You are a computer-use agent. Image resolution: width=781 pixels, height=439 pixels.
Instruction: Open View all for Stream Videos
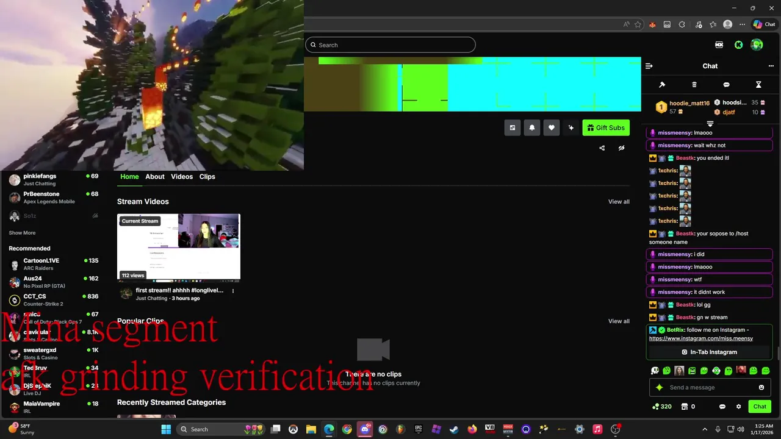619,202
